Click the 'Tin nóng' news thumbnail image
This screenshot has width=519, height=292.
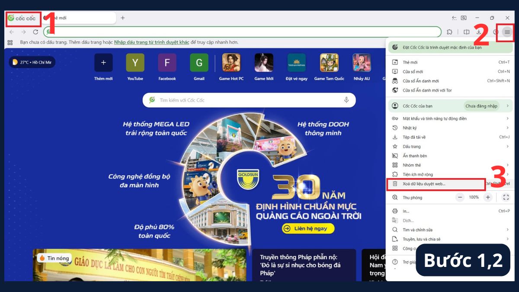click(139, 265)
